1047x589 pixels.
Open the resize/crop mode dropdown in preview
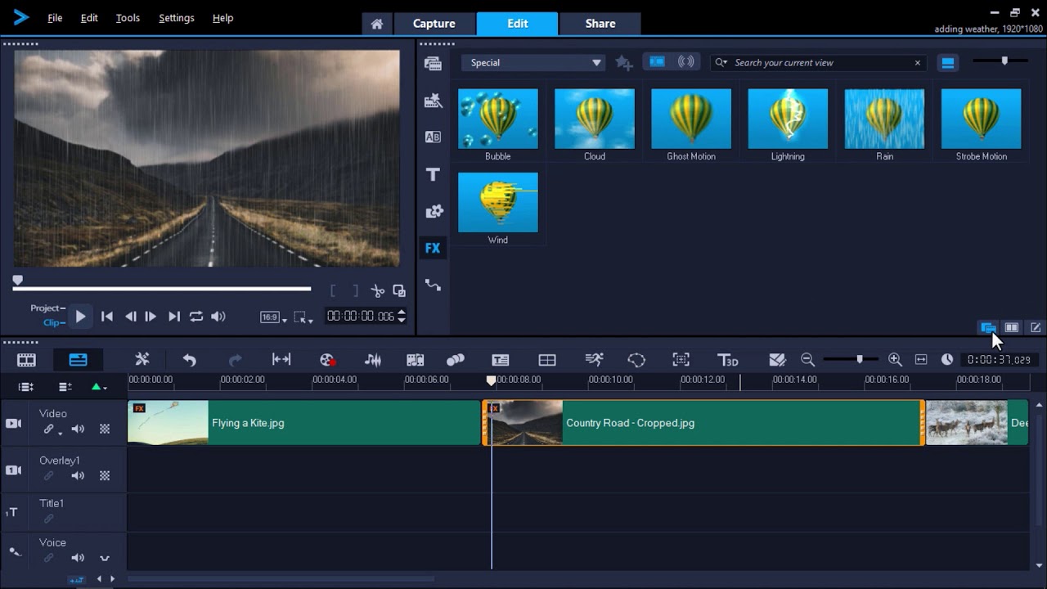click(x=303, y=317)
